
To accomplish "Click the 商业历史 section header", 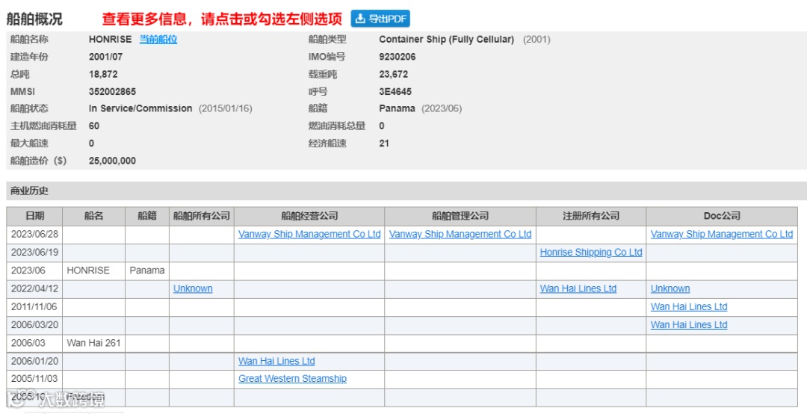I will tap(29, 191).
